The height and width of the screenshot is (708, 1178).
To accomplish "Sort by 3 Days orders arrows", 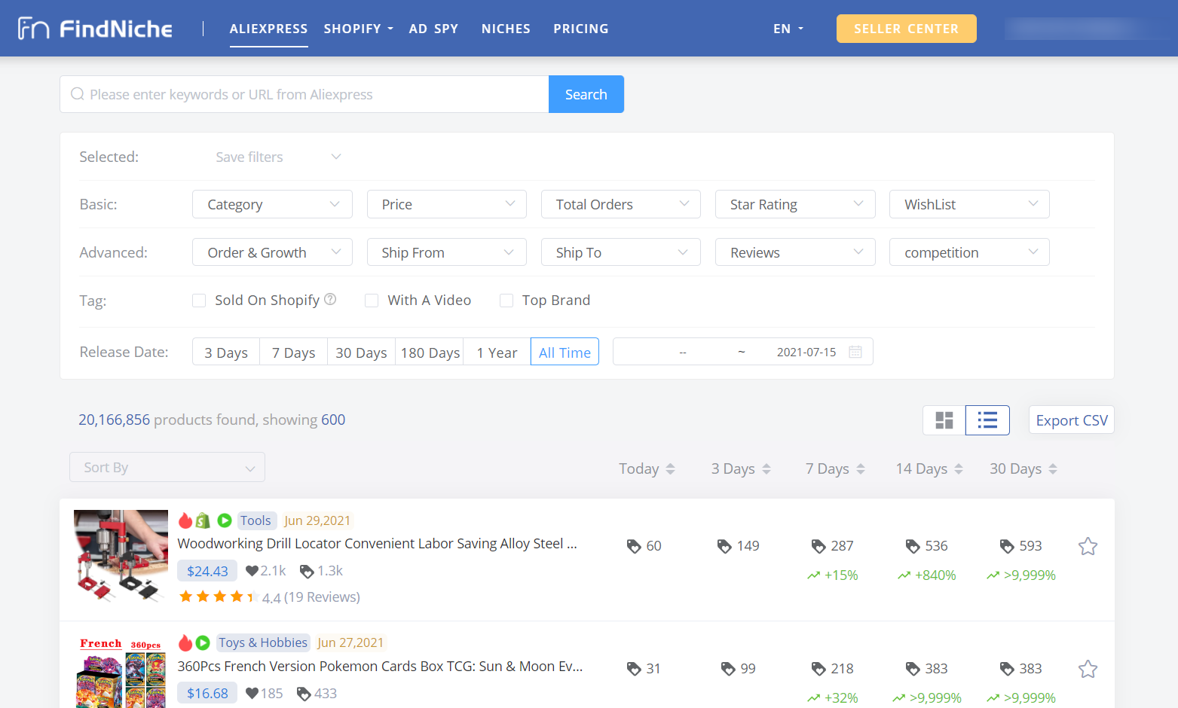I will [766, 469].
